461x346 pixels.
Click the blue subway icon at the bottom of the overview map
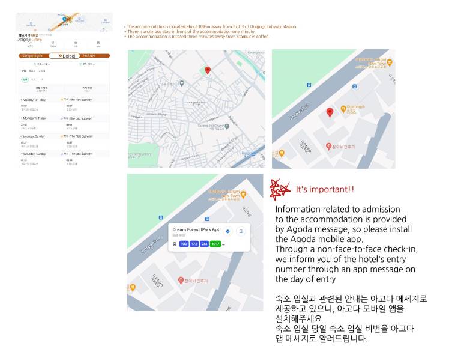point(253,154)
